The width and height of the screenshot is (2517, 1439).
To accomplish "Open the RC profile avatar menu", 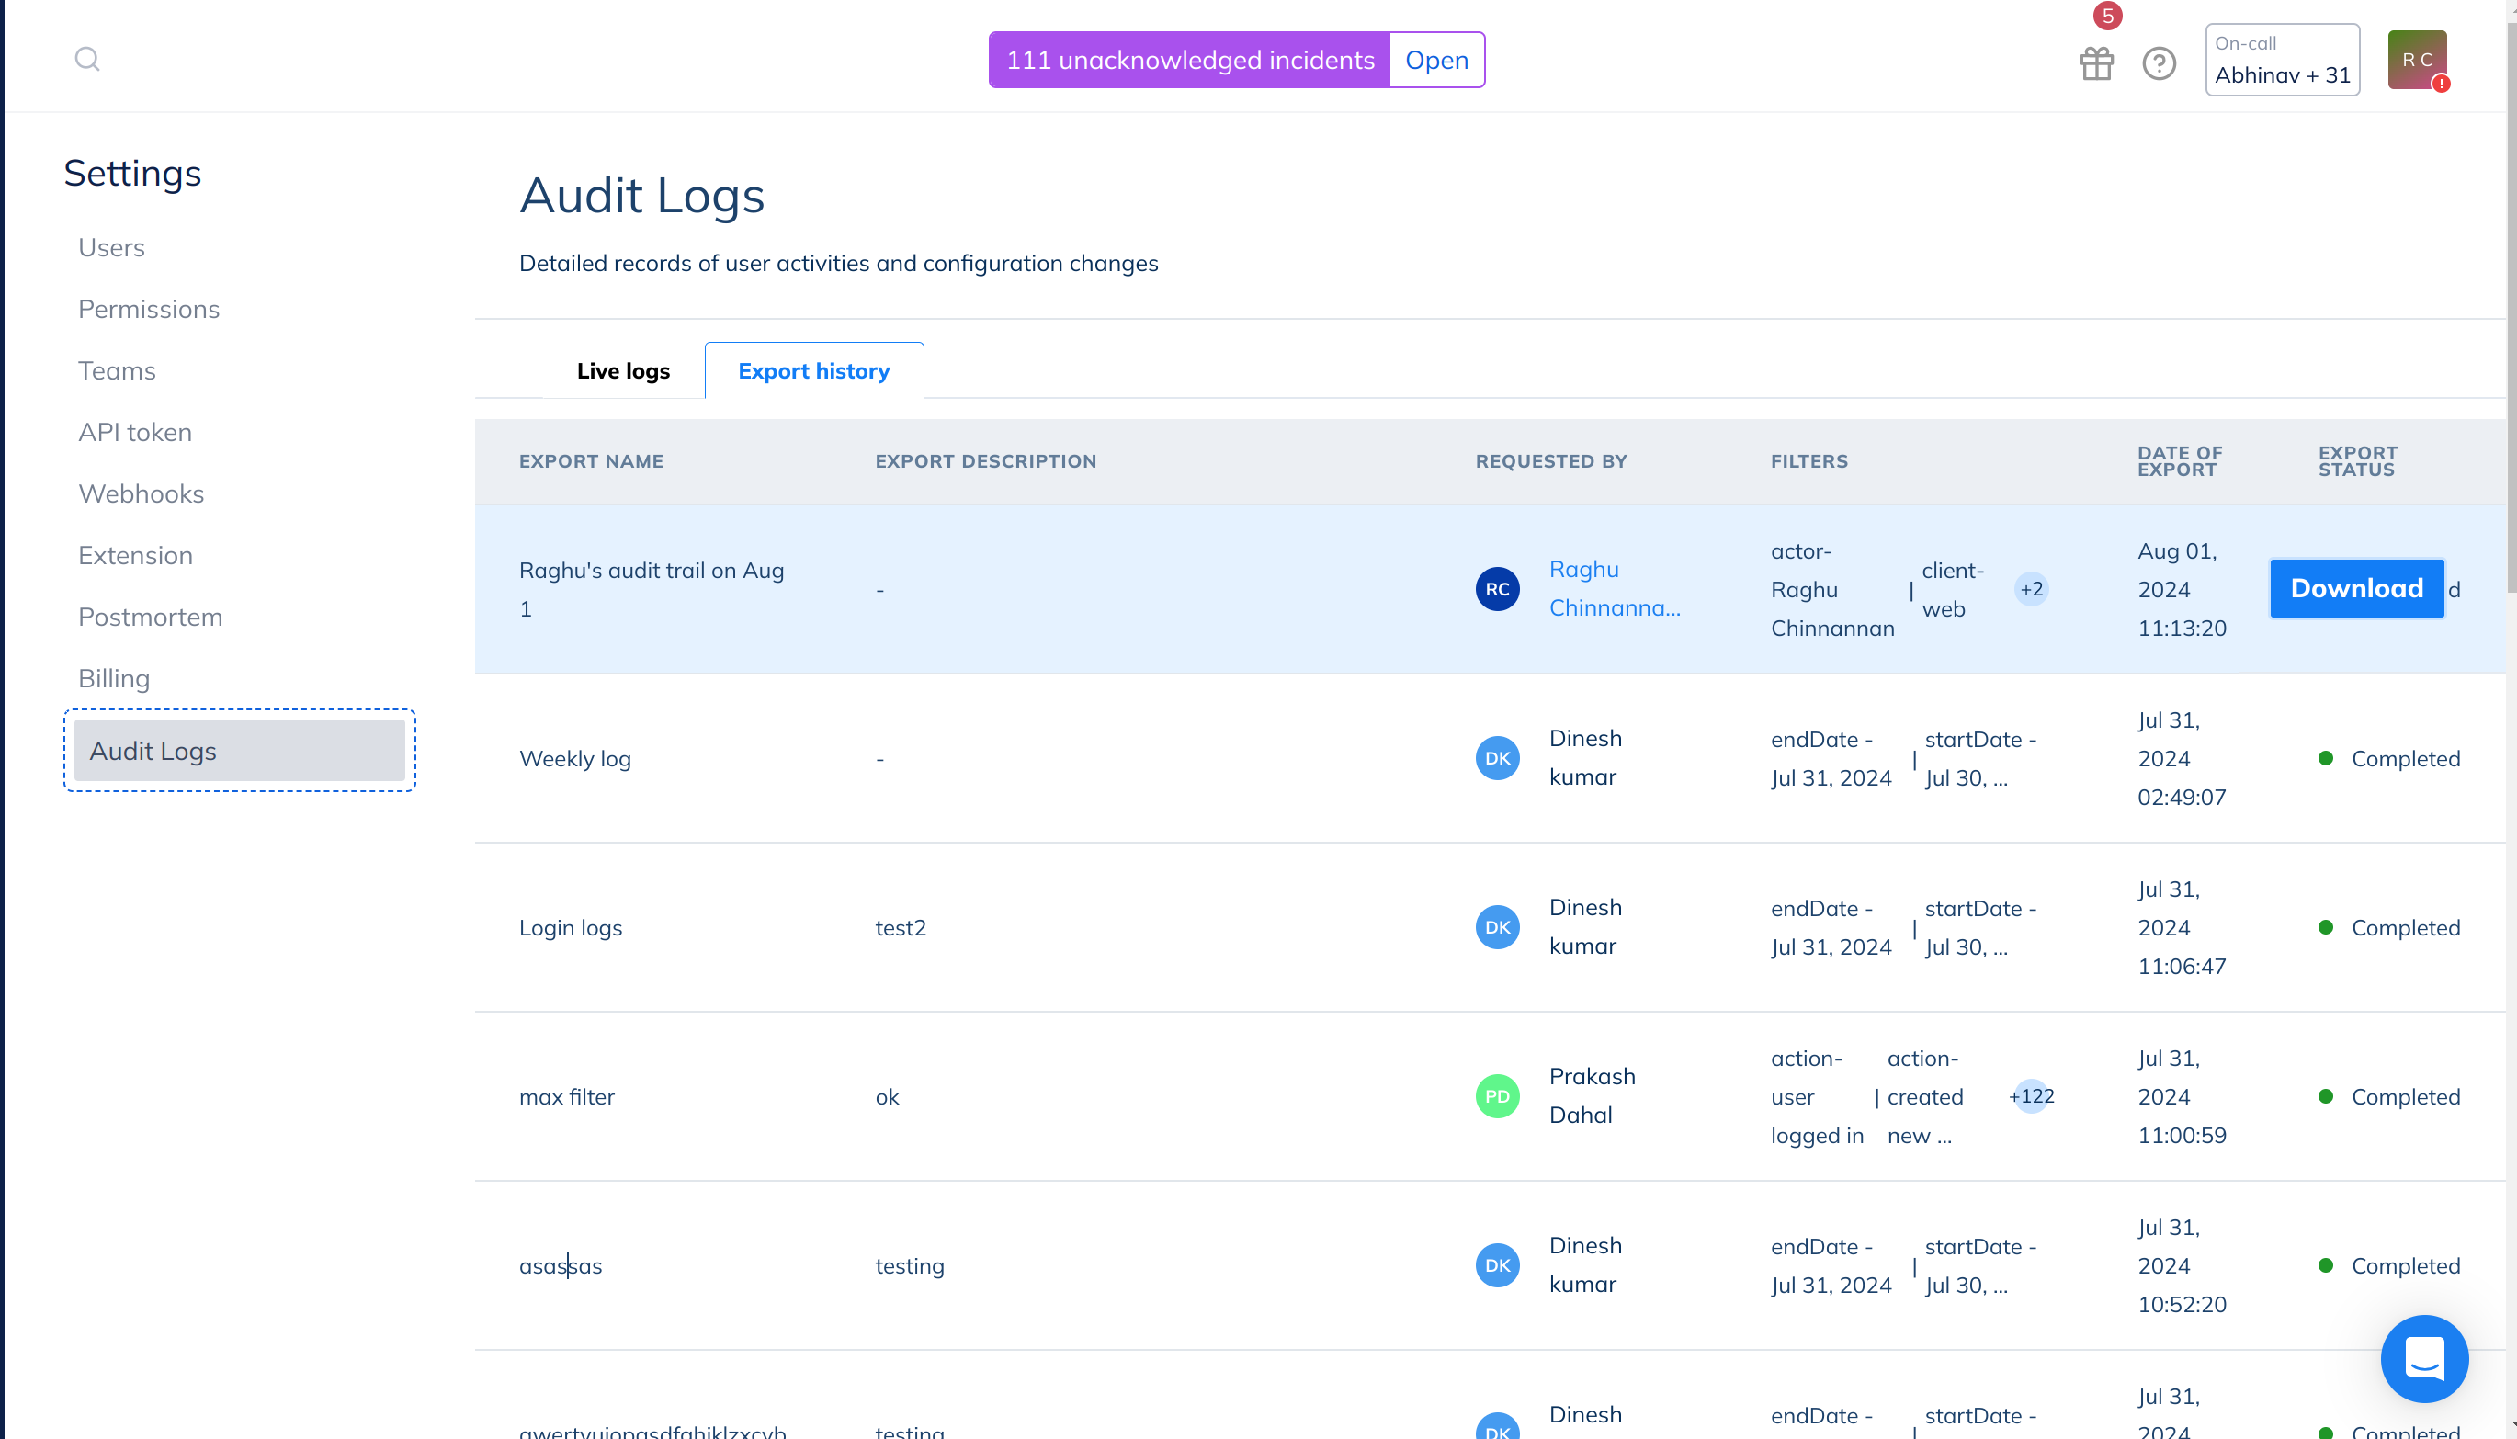I will 2416,61.
